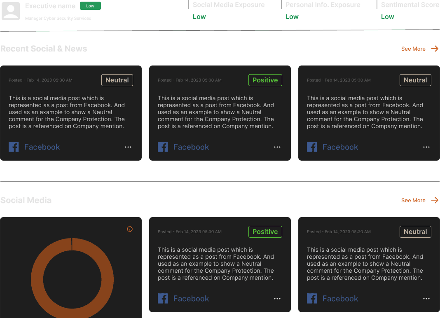Click the executive profile avatar icon
440x318 pixels.
11,11
